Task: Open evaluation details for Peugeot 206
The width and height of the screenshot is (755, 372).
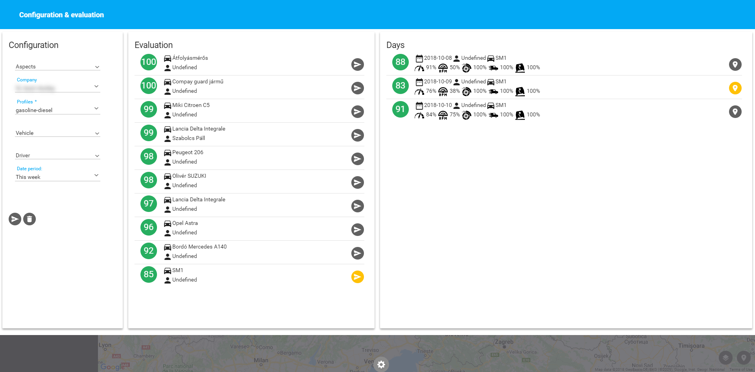Action: point(357,159)
